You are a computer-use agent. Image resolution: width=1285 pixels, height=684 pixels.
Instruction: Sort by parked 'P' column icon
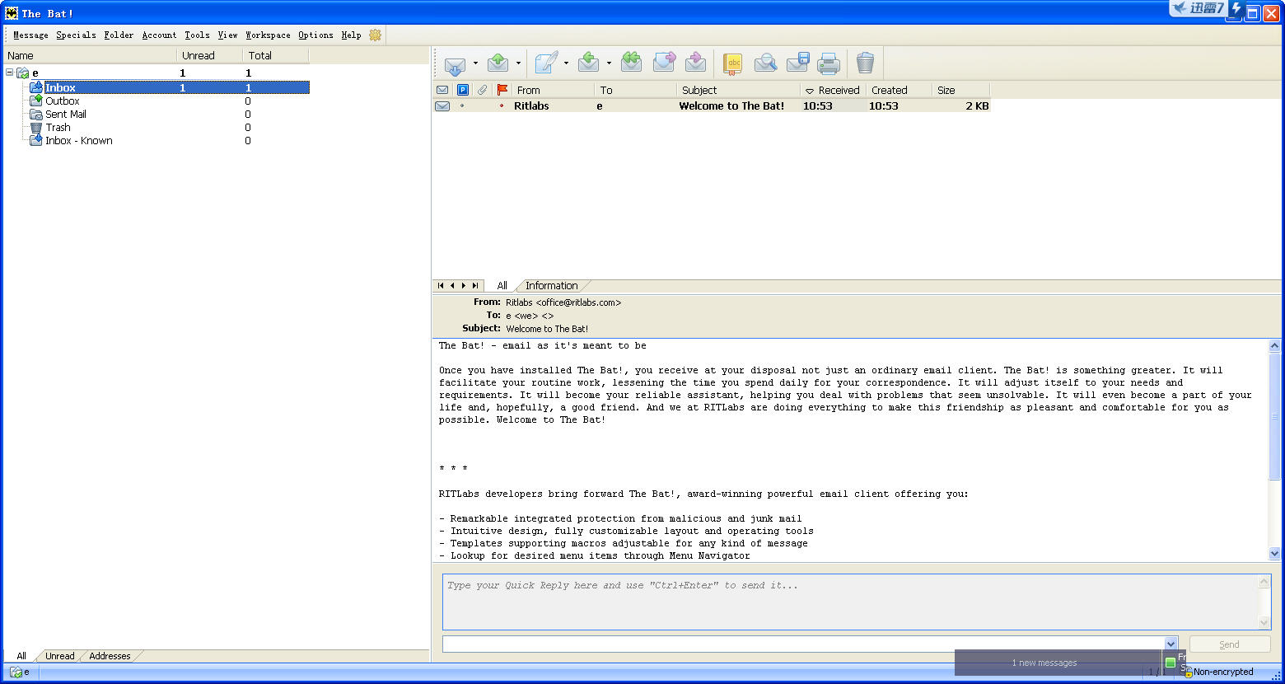pyautogui.click(x=463, y=90)
